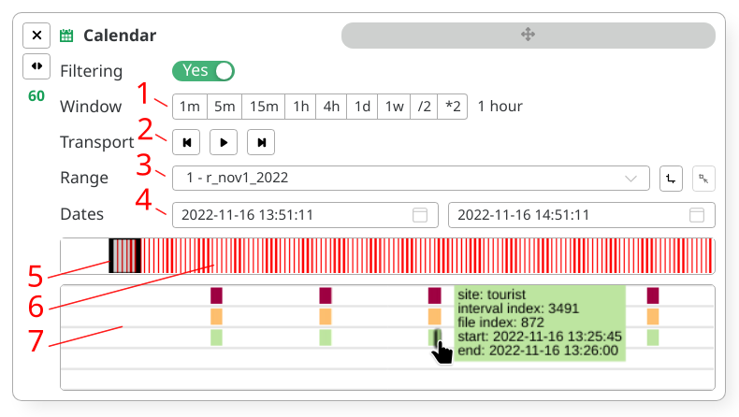This screenshot has height=417, width=739.
Task: Open calendar picker in start date field
Action: click(420, 215)
